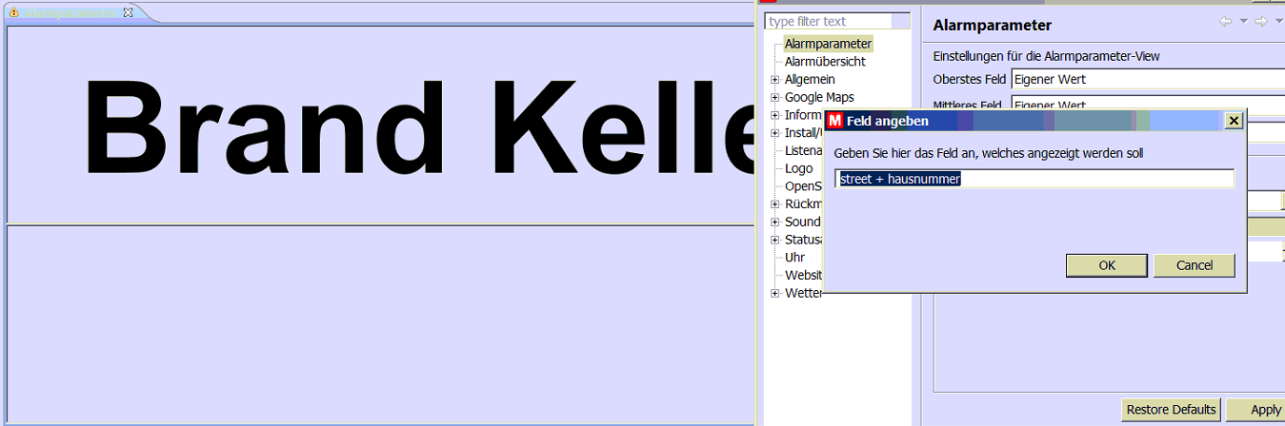The width and height of the screenshot is (1285, 426).
Task: Click the warning icon on the Alarmparameter tab
Action: point(13,12)
